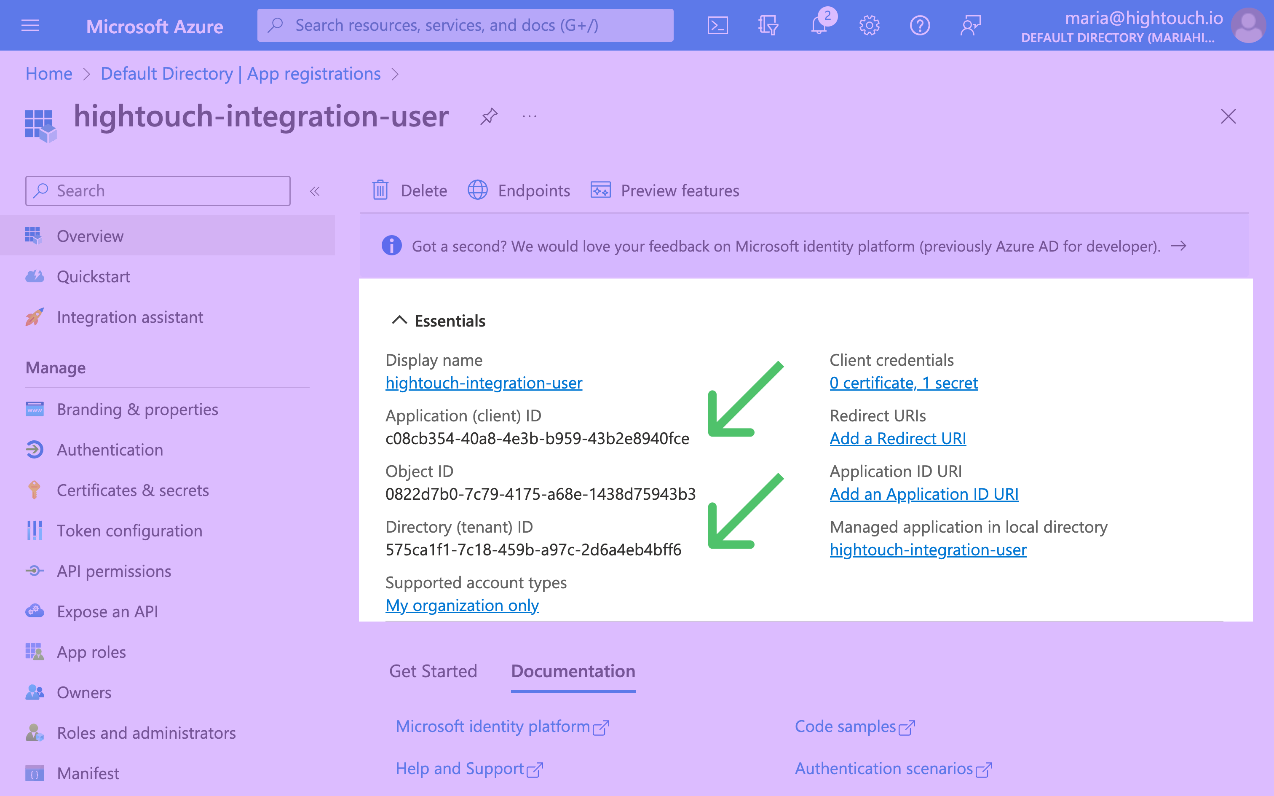1274x796 pixels.
Task: Click the Microsoft Azure logo text
Action: tap(155, 26)
